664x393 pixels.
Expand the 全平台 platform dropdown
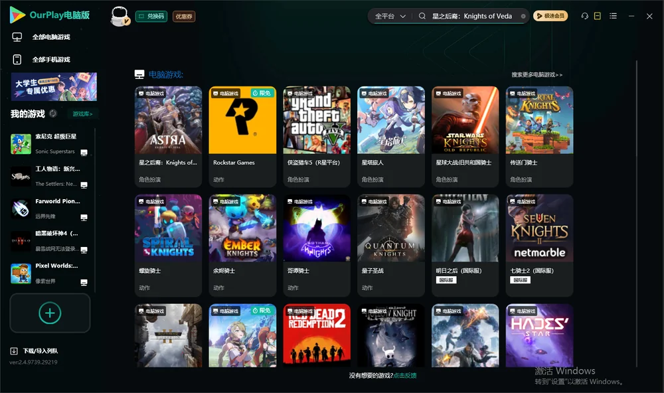tap(390, 16)
